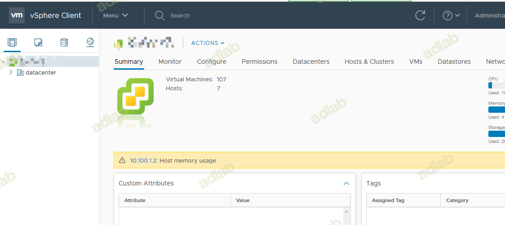Expand the datacenter tree node
505x225 pixels.
pyautogui.click(x=11, y=72)
